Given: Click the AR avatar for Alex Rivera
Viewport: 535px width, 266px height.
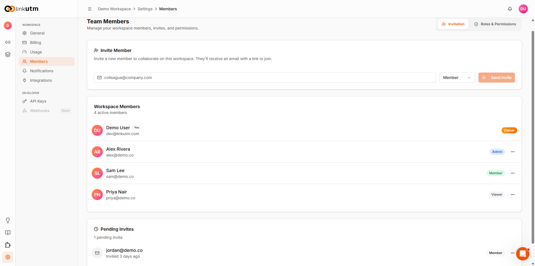Looking at the screenshot, I should (x=97, y=152).
